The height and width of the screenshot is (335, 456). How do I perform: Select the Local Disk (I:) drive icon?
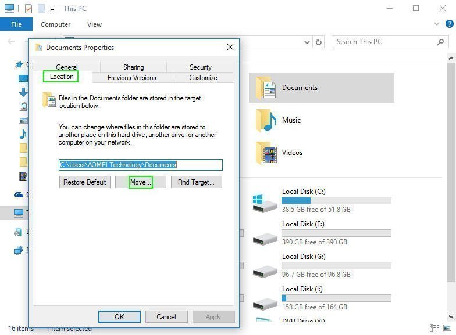pos(265,304)
